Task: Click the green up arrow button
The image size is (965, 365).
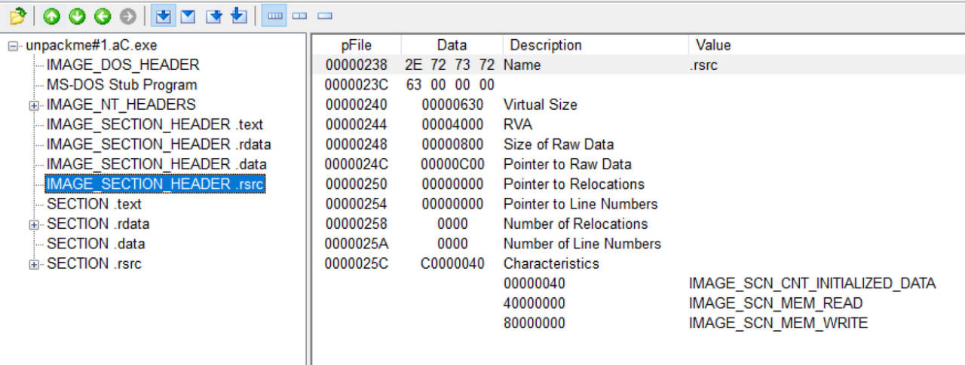Action: [x=51, y=15]
